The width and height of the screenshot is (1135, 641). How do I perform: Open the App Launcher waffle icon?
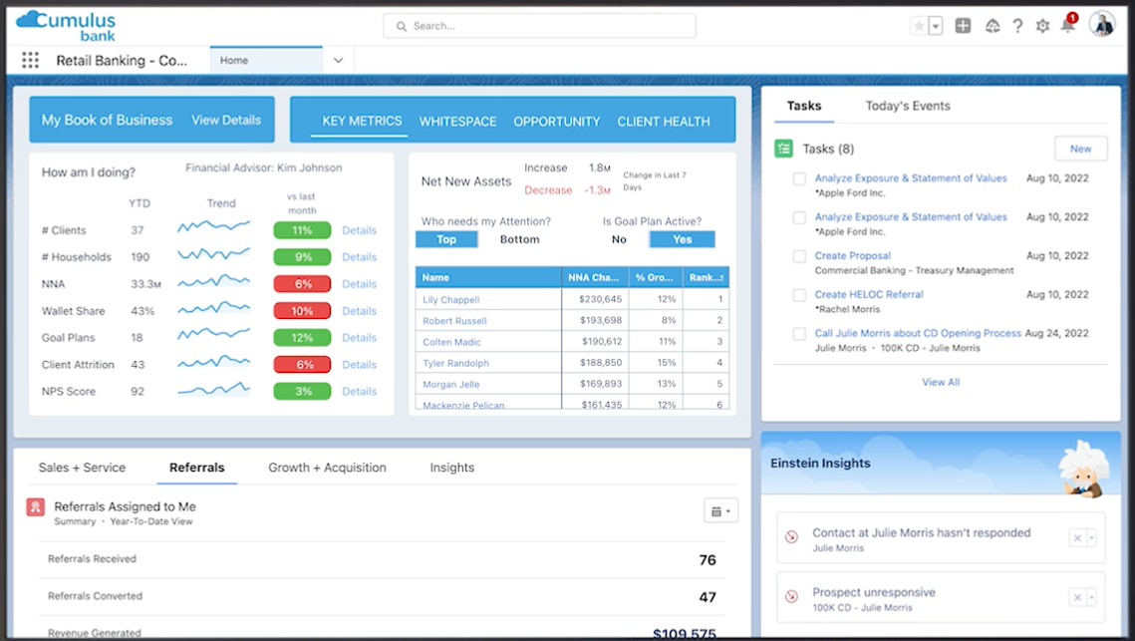30,60
